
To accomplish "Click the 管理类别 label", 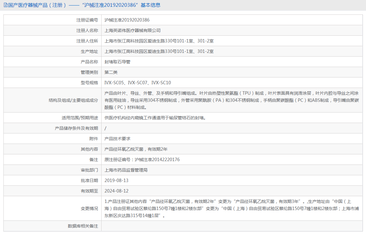I will [x=89, y=72].
